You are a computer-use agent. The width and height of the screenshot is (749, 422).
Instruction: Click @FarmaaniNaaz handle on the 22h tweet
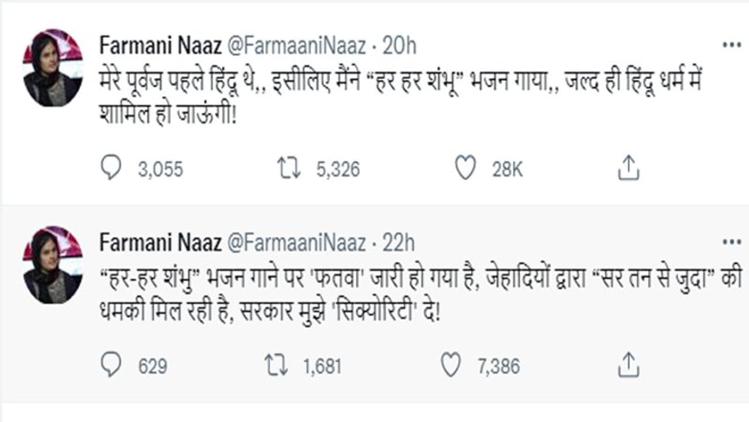coord(296,243)
